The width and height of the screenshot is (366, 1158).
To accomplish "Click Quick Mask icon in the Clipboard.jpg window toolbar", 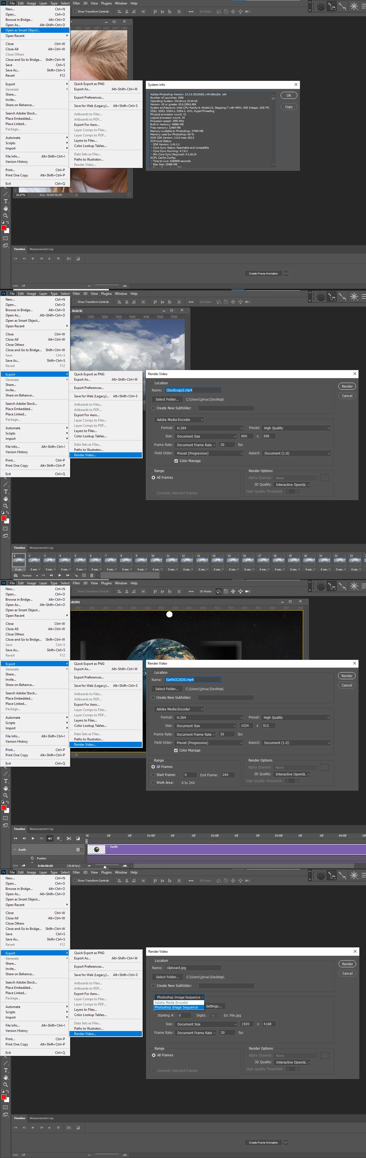I will coord(5,1107).
